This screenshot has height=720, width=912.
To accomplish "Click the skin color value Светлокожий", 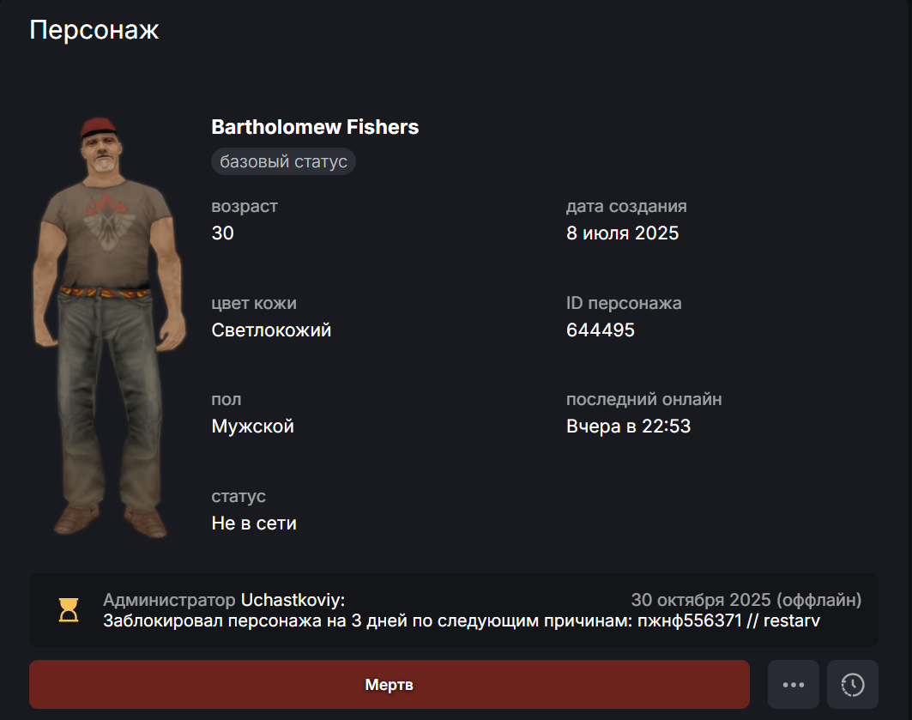I will pyautogui.click(x=271, y=330).
